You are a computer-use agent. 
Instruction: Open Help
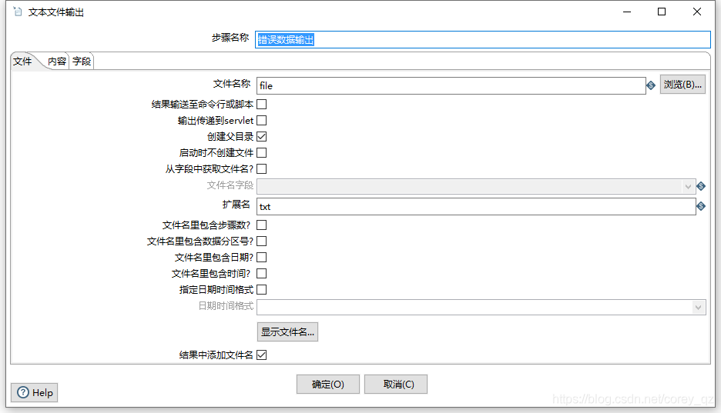coord(35,393)
